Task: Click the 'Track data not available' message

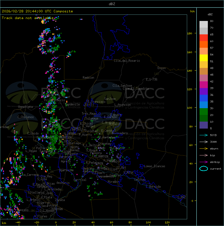Action: [28, 18]
